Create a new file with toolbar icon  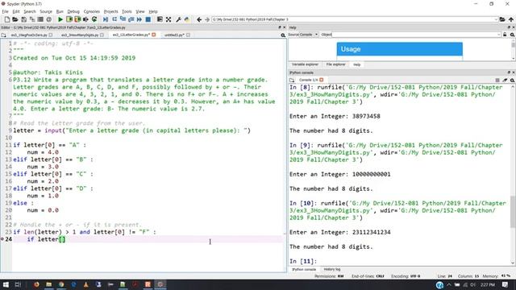pos(7,19)
